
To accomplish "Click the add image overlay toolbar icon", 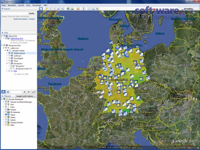I will (x=59, y=9).
